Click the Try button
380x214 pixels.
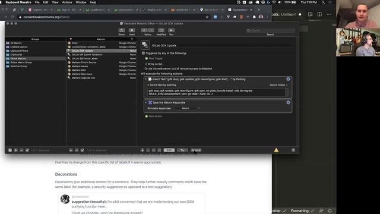tap(182, 150)
